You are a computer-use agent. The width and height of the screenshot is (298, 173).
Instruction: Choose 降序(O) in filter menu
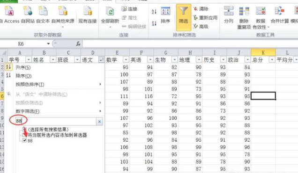pyautogui.click(x=54, y=76)
